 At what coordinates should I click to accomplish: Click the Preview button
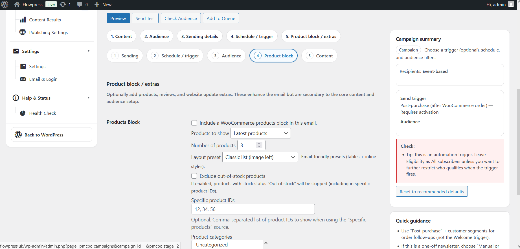pyautogui.click(x=118, y=18)
